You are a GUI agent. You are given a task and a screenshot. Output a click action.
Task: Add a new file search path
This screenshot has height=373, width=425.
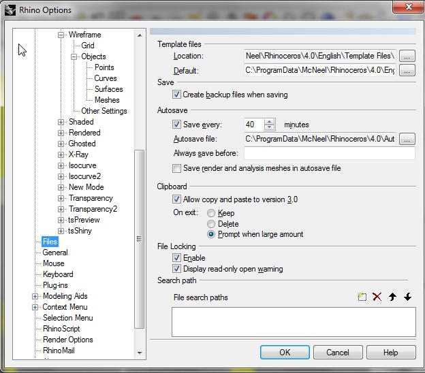point(362,297)
